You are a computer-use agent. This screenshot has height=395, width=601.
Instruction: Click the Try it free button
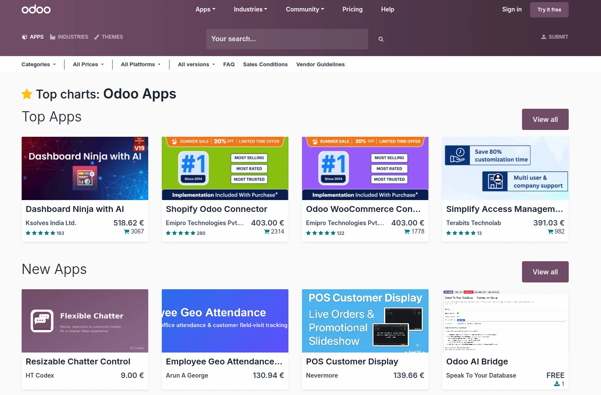click(x=549, y=10)
